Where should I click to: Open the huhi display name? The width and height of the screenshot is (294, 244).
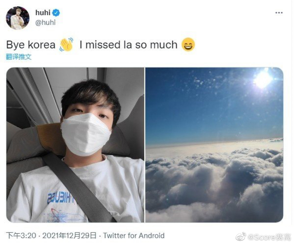pyautogui.click(x=43, y=13)
